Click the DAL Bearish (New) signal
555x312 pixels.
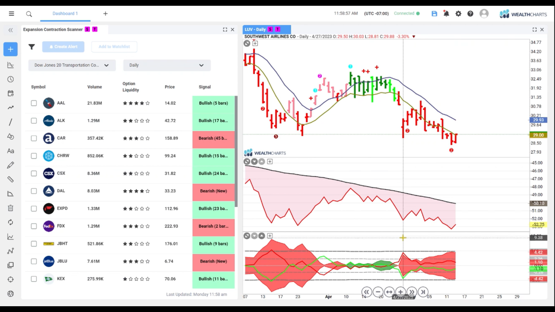213,191
